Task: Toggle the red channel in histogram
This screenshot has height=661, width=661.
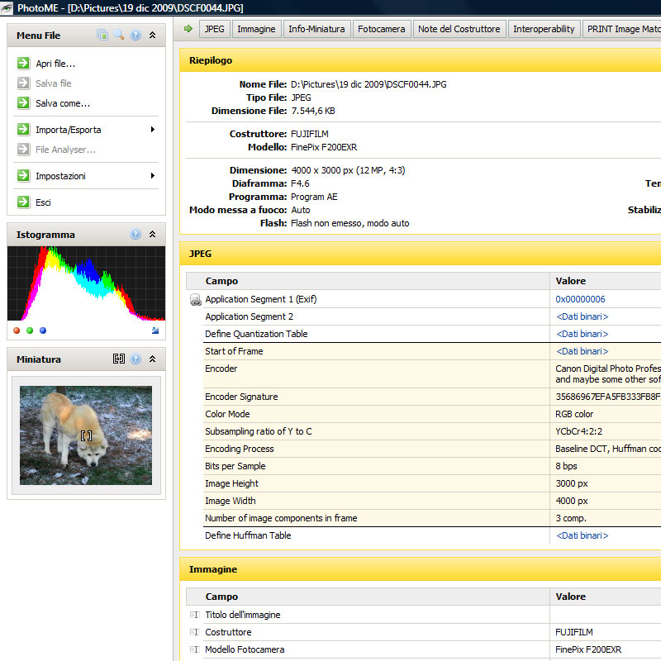Action: [17, 330]
